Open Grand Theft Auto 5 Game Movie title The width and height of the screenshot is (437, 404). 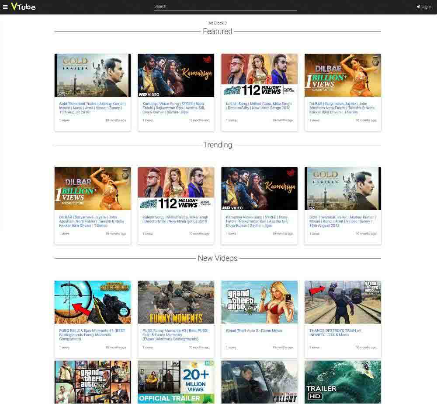tap(254, 330)
